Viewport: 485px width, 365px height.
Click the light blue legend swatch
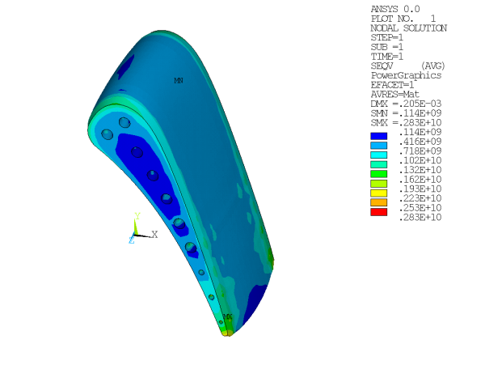tap(378, 146)
